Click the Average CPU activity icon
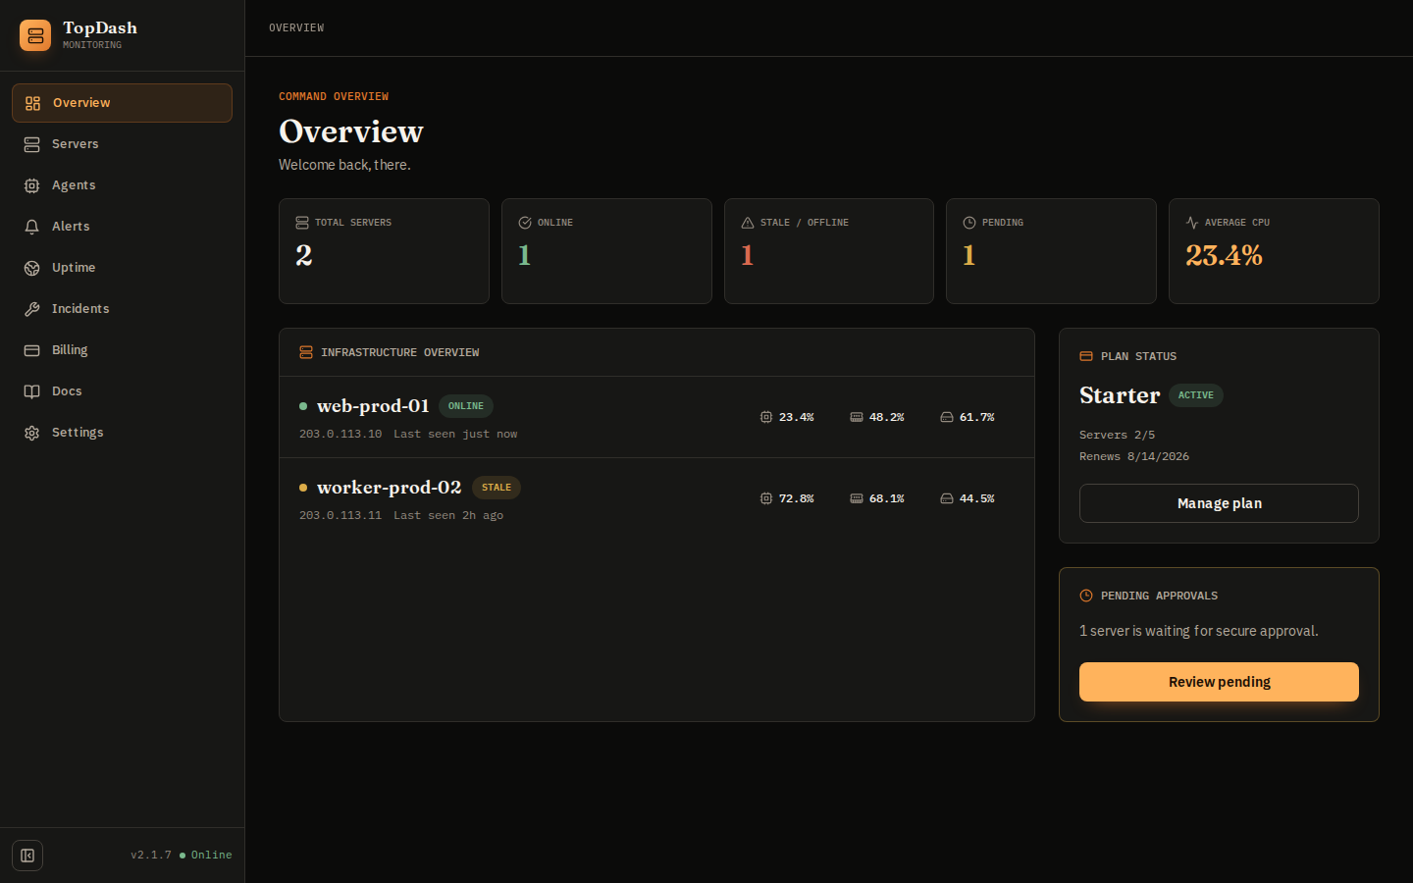Image resolution: width=1413 pixels, height=883 pixels. point(1192,223)
